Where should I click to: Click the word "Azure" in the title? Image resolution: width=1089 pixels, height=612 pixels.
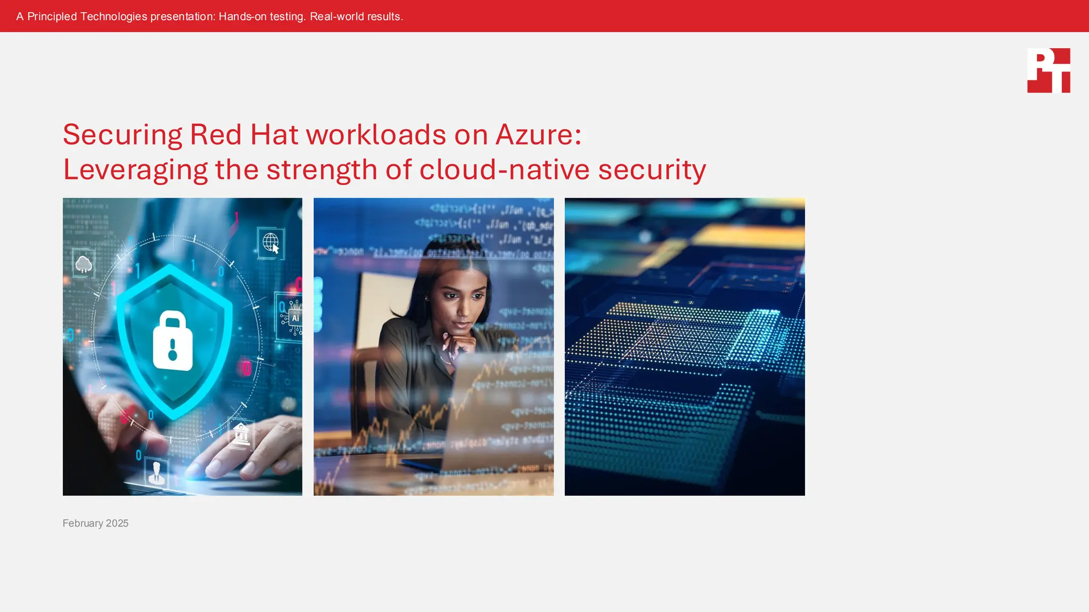click(534, 134)
